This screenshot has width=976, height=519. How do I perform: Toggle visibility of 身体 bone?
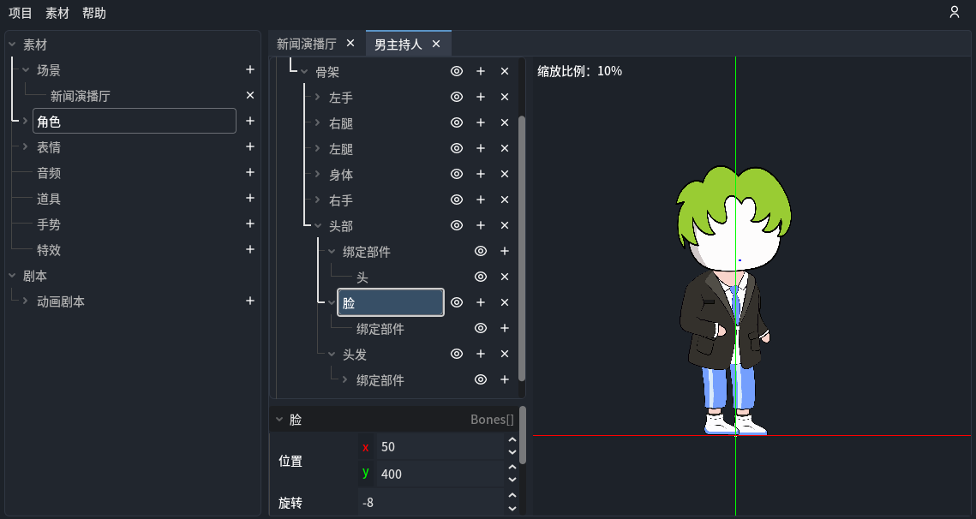(457, 175)
